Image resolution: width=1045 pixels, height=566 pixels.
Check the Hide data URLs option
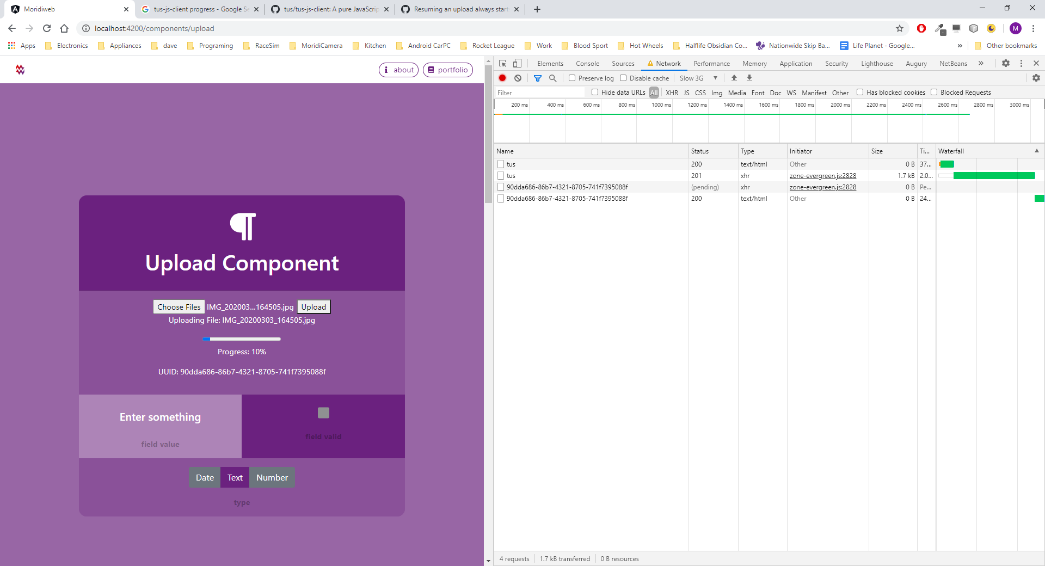click(594, 92)
